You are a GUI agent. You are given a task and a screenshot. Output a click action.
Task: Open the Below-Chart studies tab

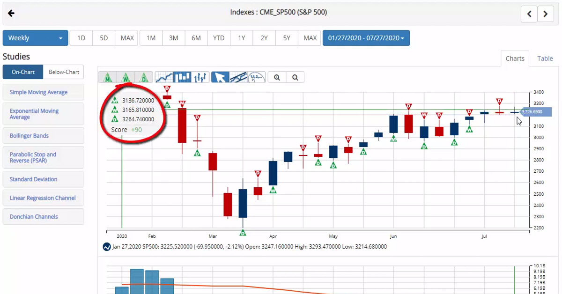(x=64, y=72)
